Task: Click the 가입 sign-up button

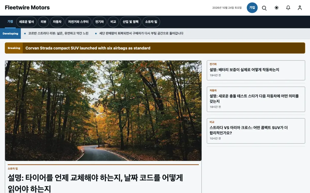Action: pyautogui.click(x=252, y=8)
